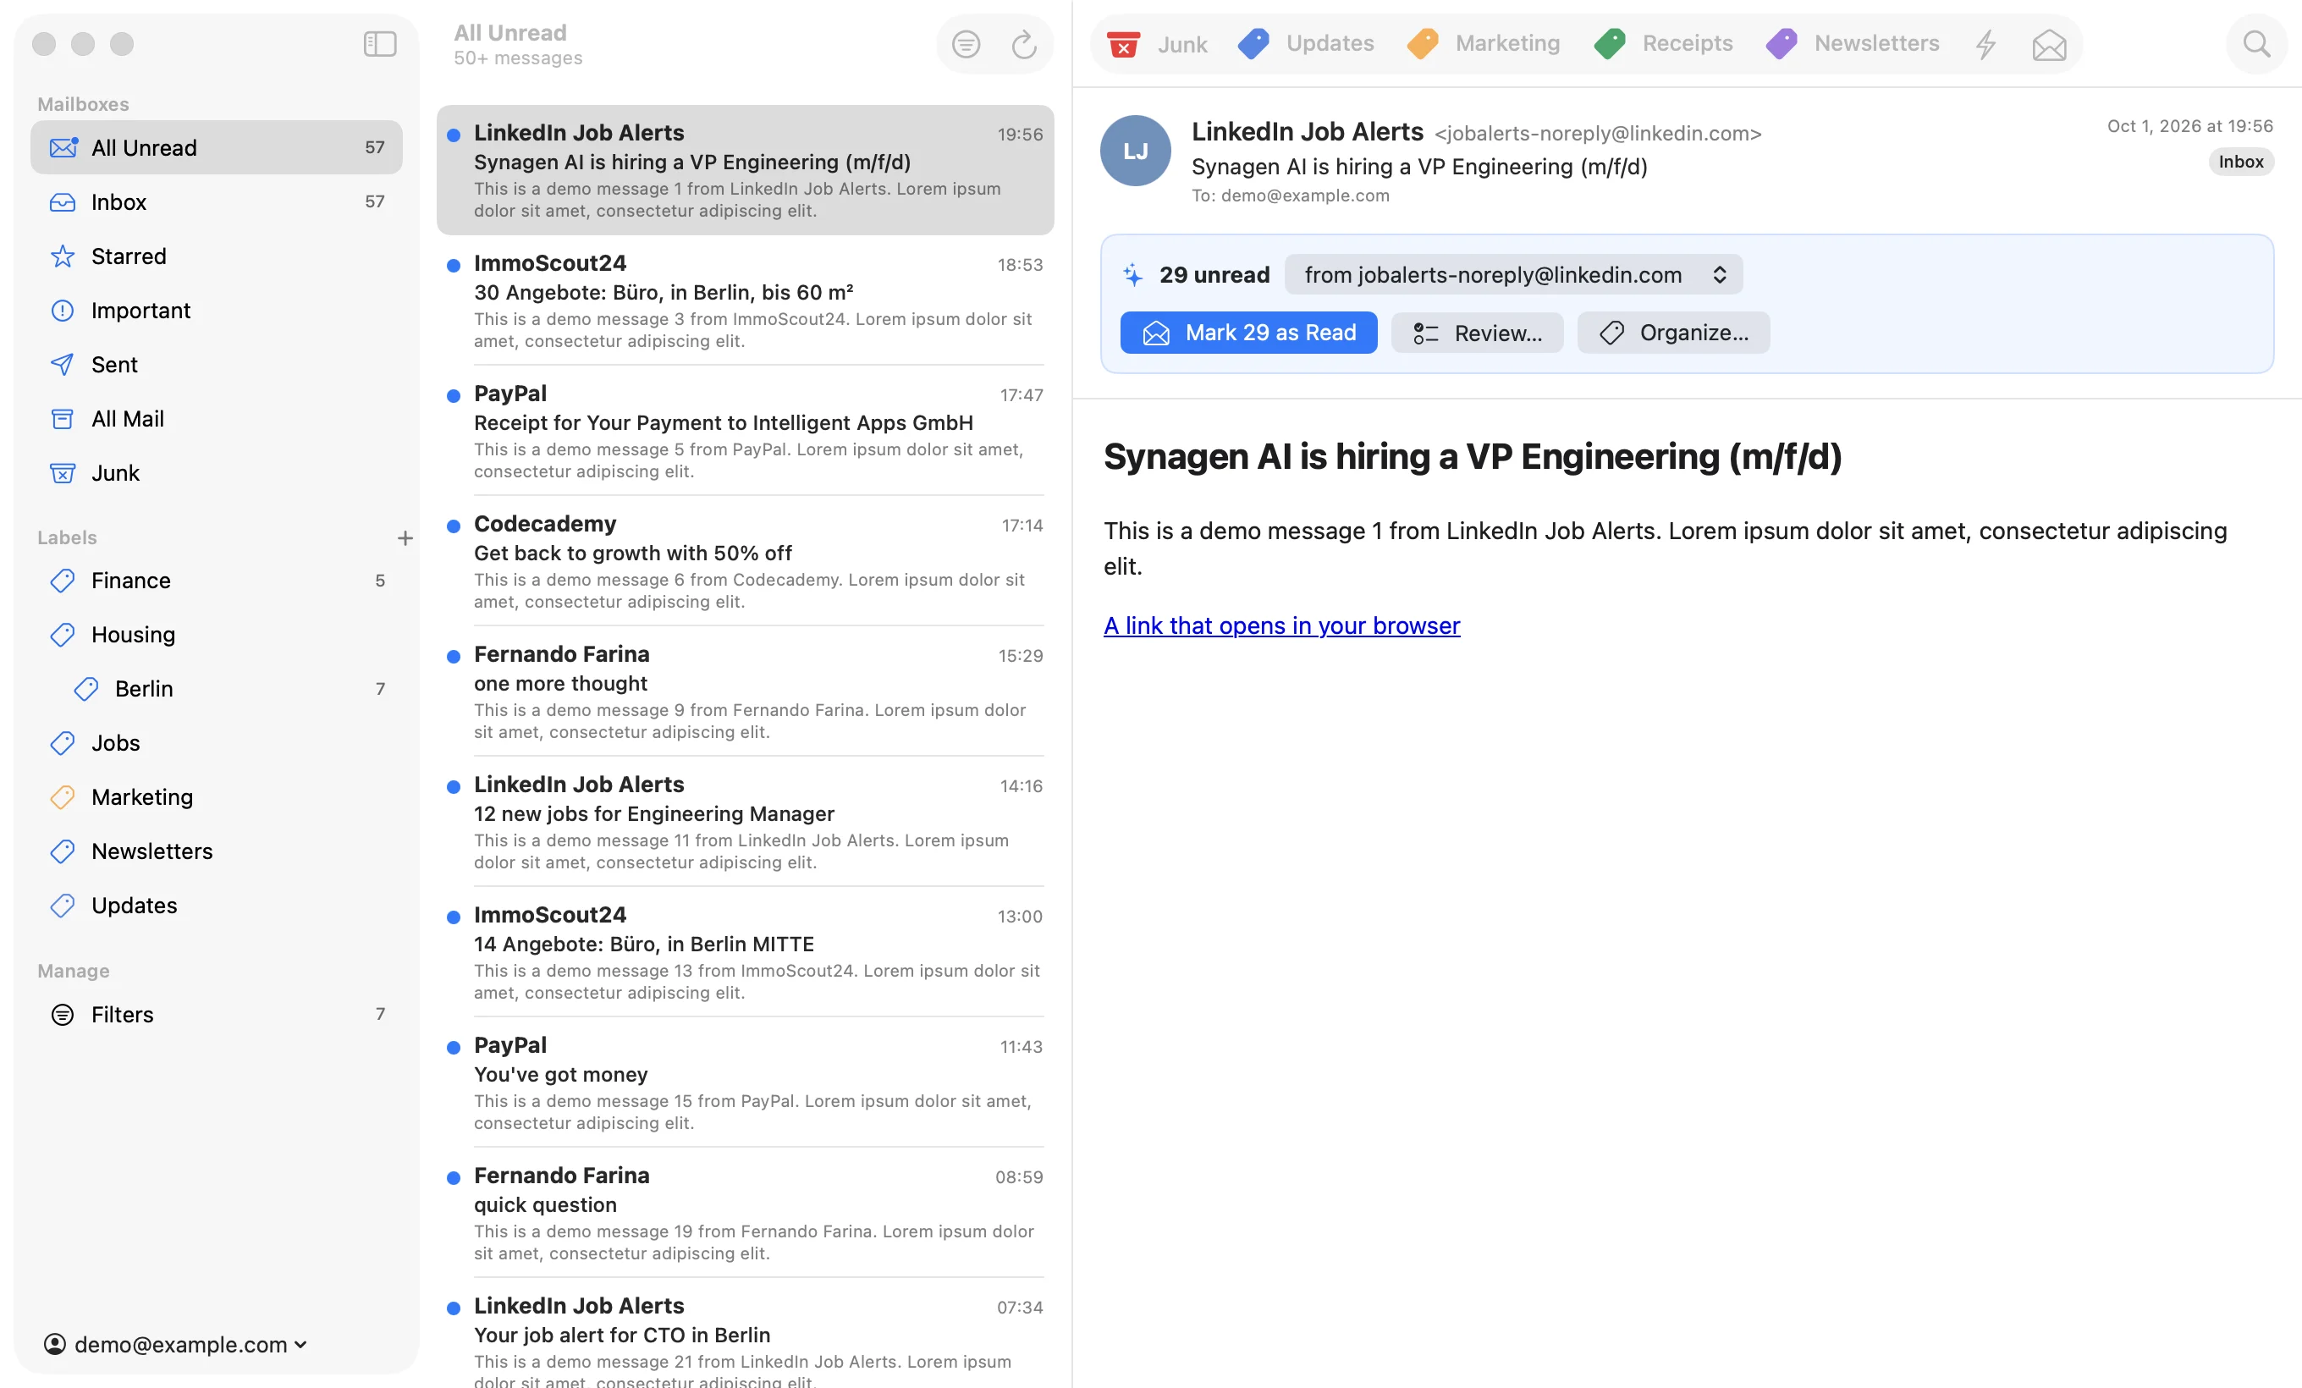Click the Organize... button
2302x1388 pixels.
[x=1673, y=333]
